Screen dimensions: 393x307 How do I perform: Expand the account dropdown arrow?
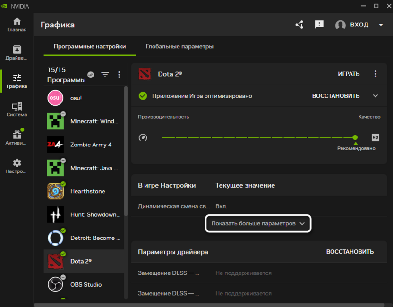pos(381,25)
